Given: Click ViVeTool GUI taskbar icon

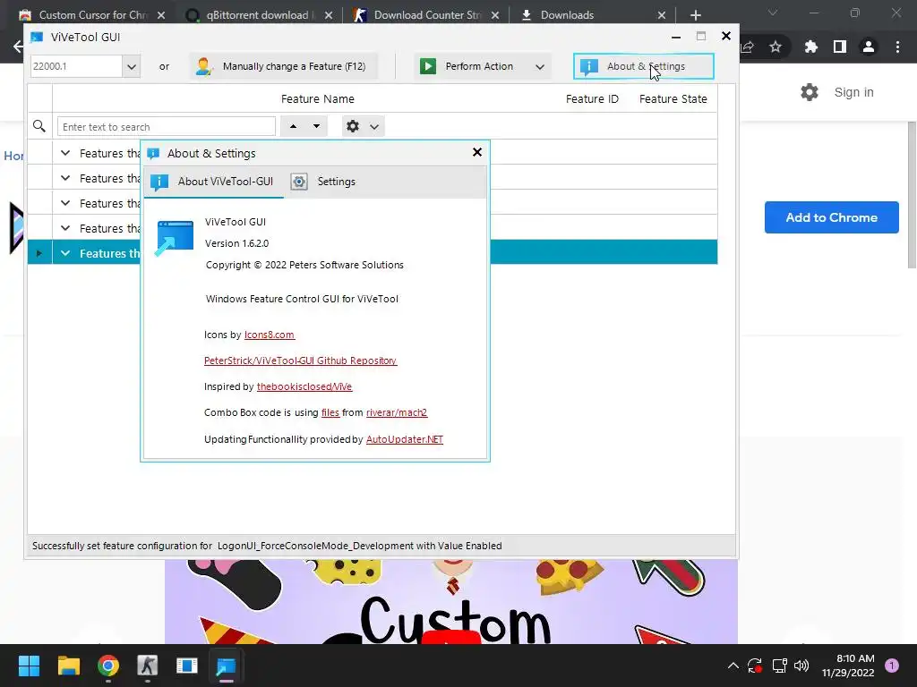Looking at the screenshot, I should click(226, 666).
